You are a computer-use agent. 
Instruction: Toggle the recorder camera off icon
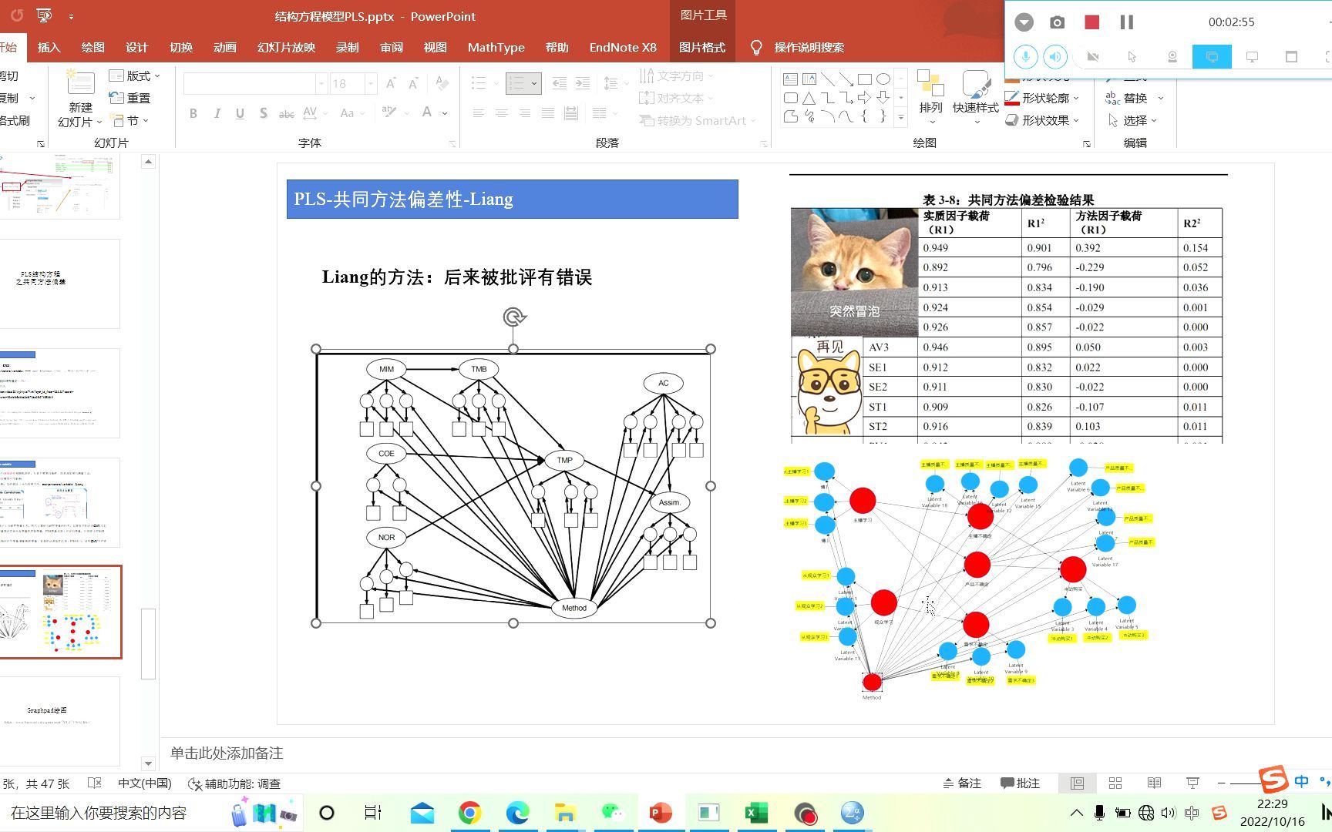coord(1092,57)
